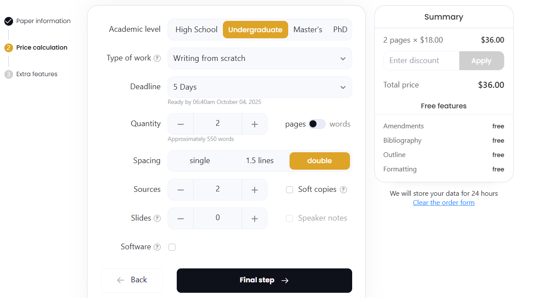
Task: Increase Sources count with the plus icon
Action: tap(255, 190)
